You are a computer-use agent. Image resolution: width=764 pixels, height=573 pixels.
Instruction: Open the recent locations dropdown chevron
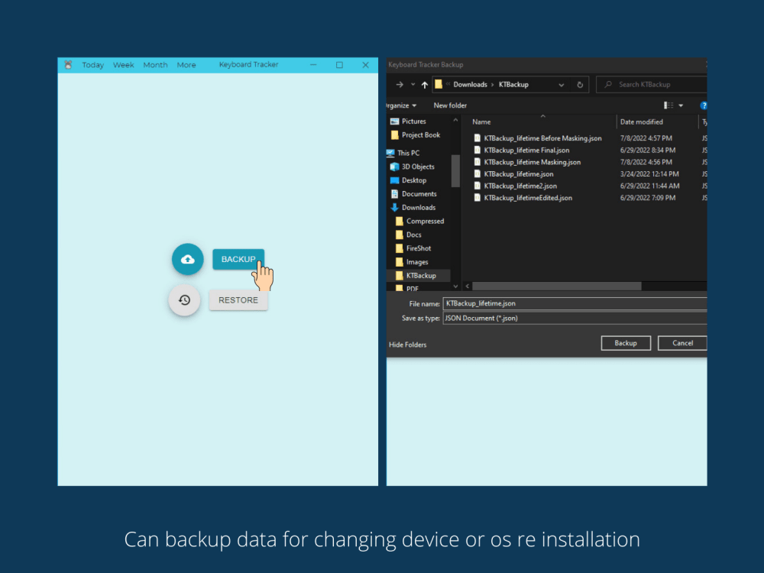[x=413, y=85]
